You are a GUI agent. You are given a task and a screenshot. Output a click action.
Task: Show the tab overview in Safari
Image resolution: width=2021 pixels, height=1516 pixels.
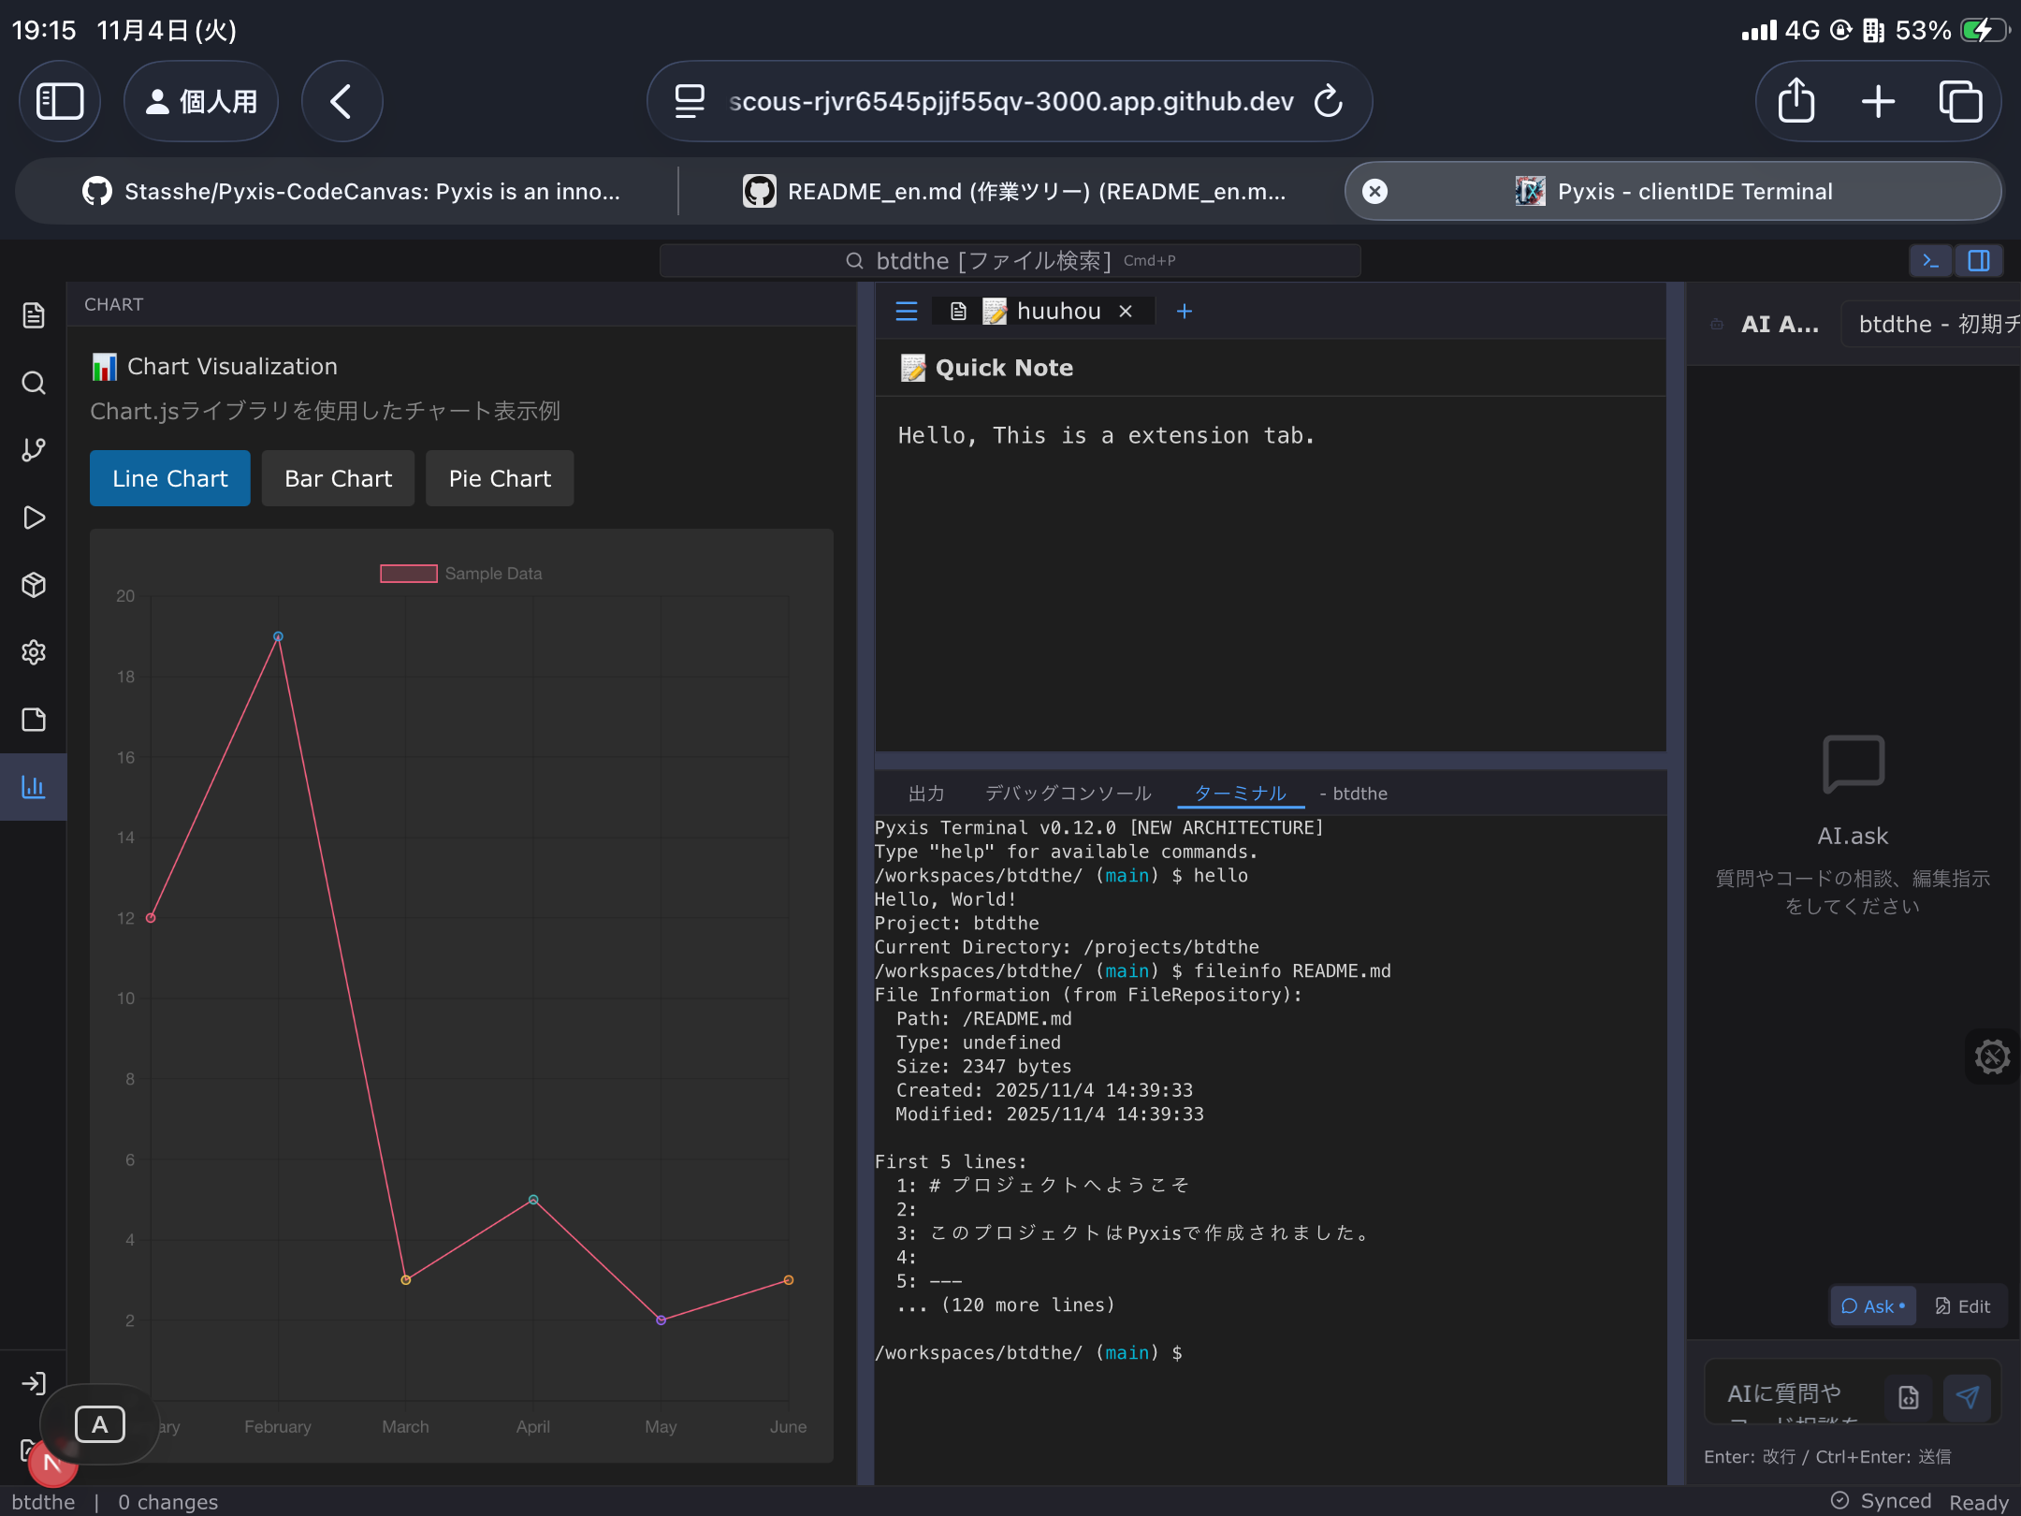pyautogui.click(x=1960, y=101)
